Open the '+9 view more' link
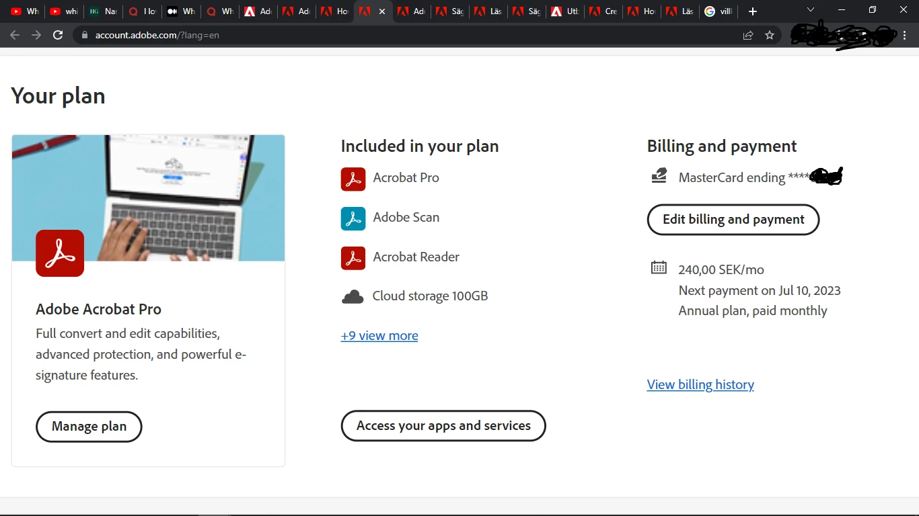 click(379, 336)
